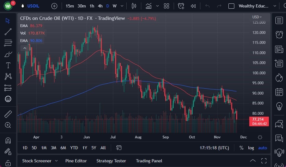Open the watchlist panel icon
The image size is (286, 167).
point(279,21)
